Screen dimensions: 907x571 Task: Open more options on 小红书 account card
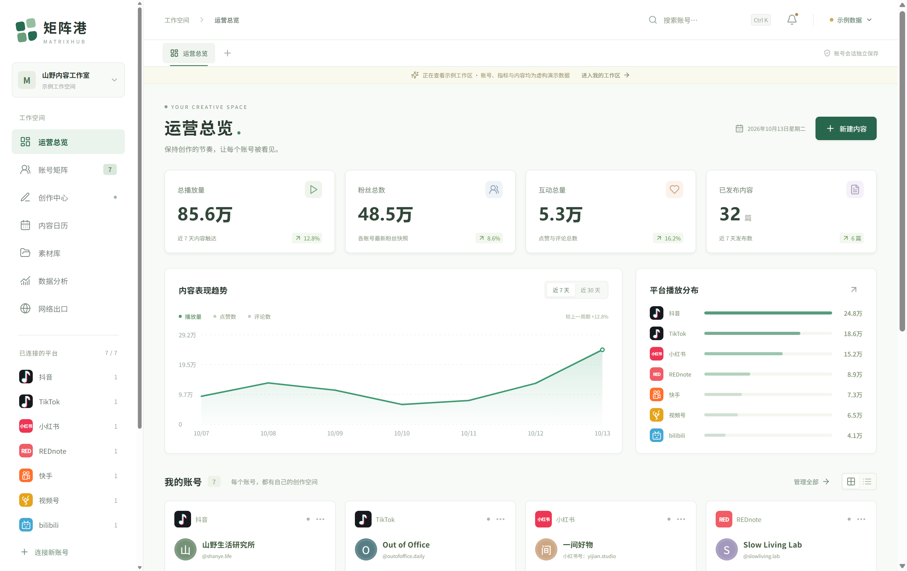[681, 519]
